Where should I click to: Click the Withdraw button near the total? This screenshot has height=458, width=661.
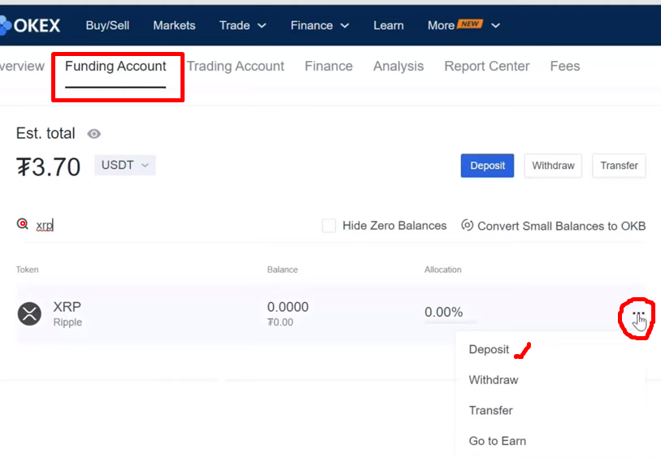tap(553, 166)
